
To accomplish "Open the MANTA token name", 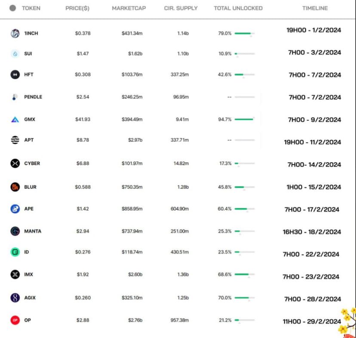I will click(x=33, y=231).
